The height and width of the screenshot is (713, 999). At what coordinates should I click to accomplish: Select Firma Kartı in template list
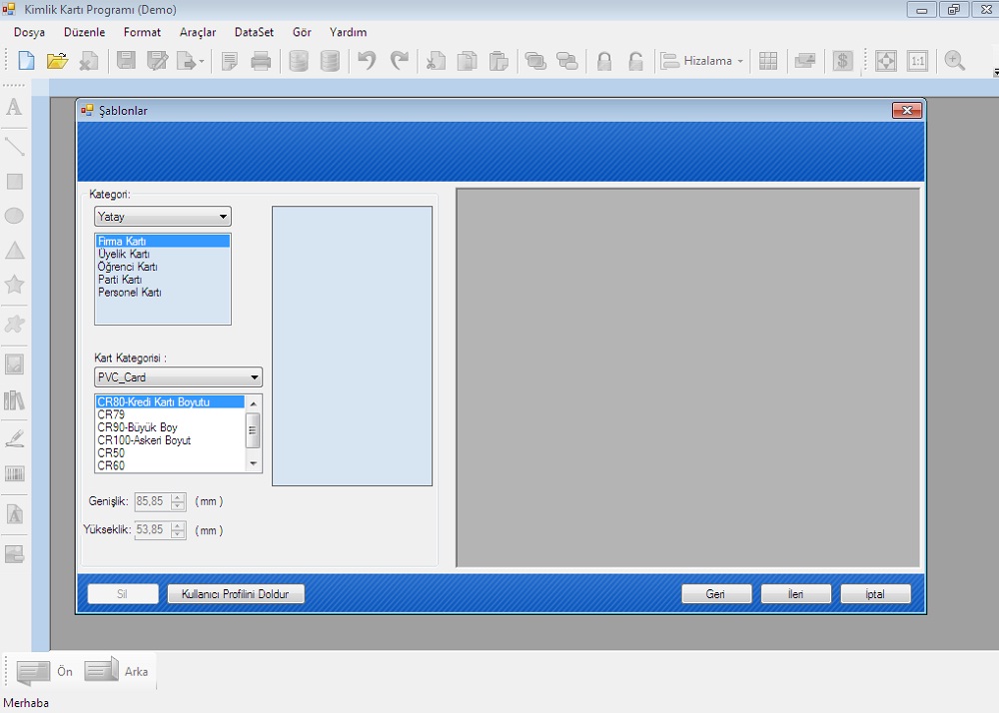163,242
